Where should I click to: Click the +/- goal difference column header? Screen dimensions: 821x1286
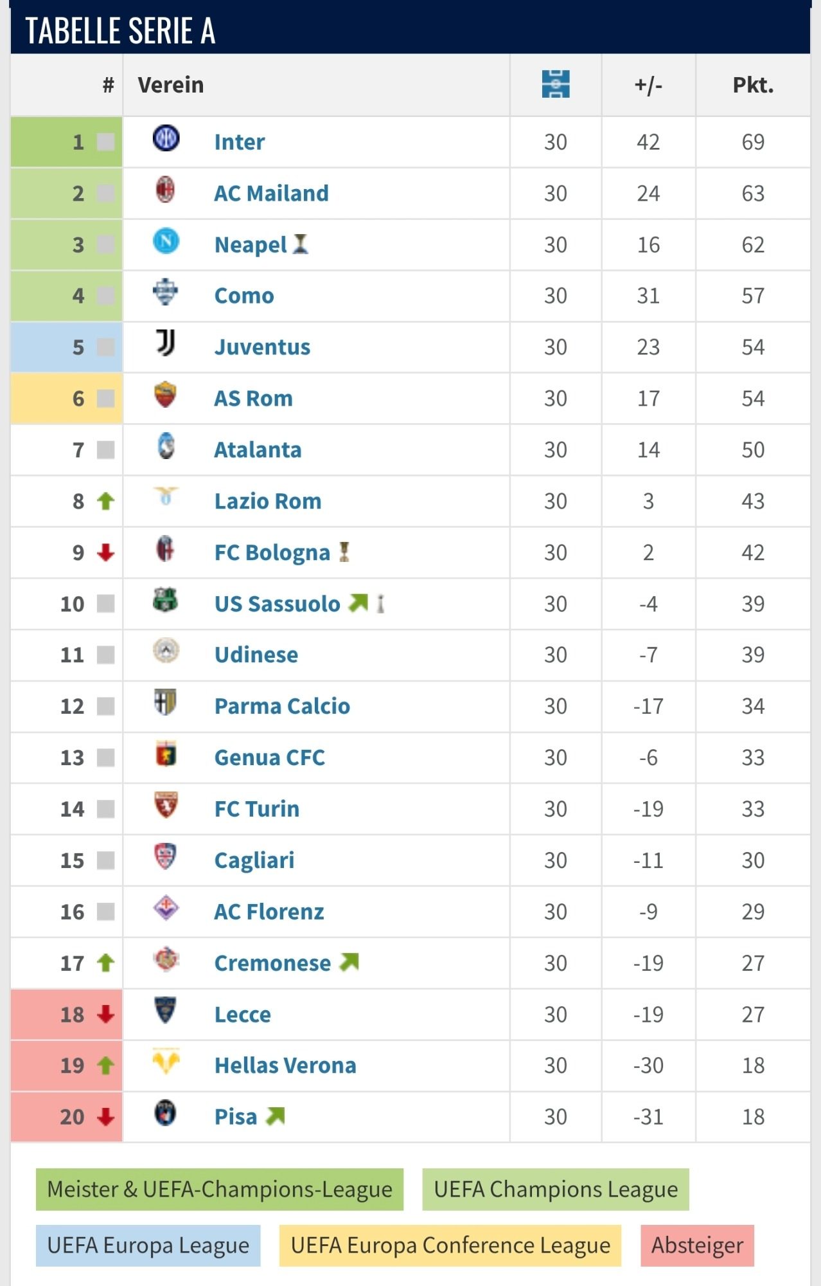click(x=648, y=85)
